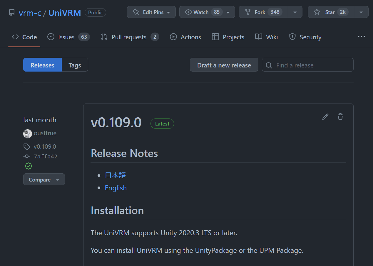Go to the Actions tab
This screenshot has width=373, height=266.
185,37
